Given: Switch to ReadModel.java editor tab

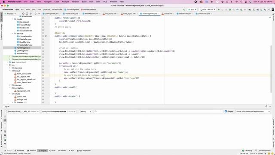Looking at the screenshot, I should coord(185,13).
